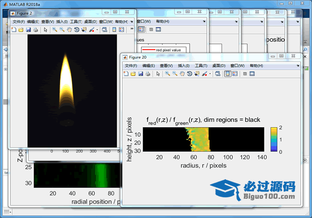Select Pan hand tool in Figure 20

pyautogui.click(x=182, y=74)
